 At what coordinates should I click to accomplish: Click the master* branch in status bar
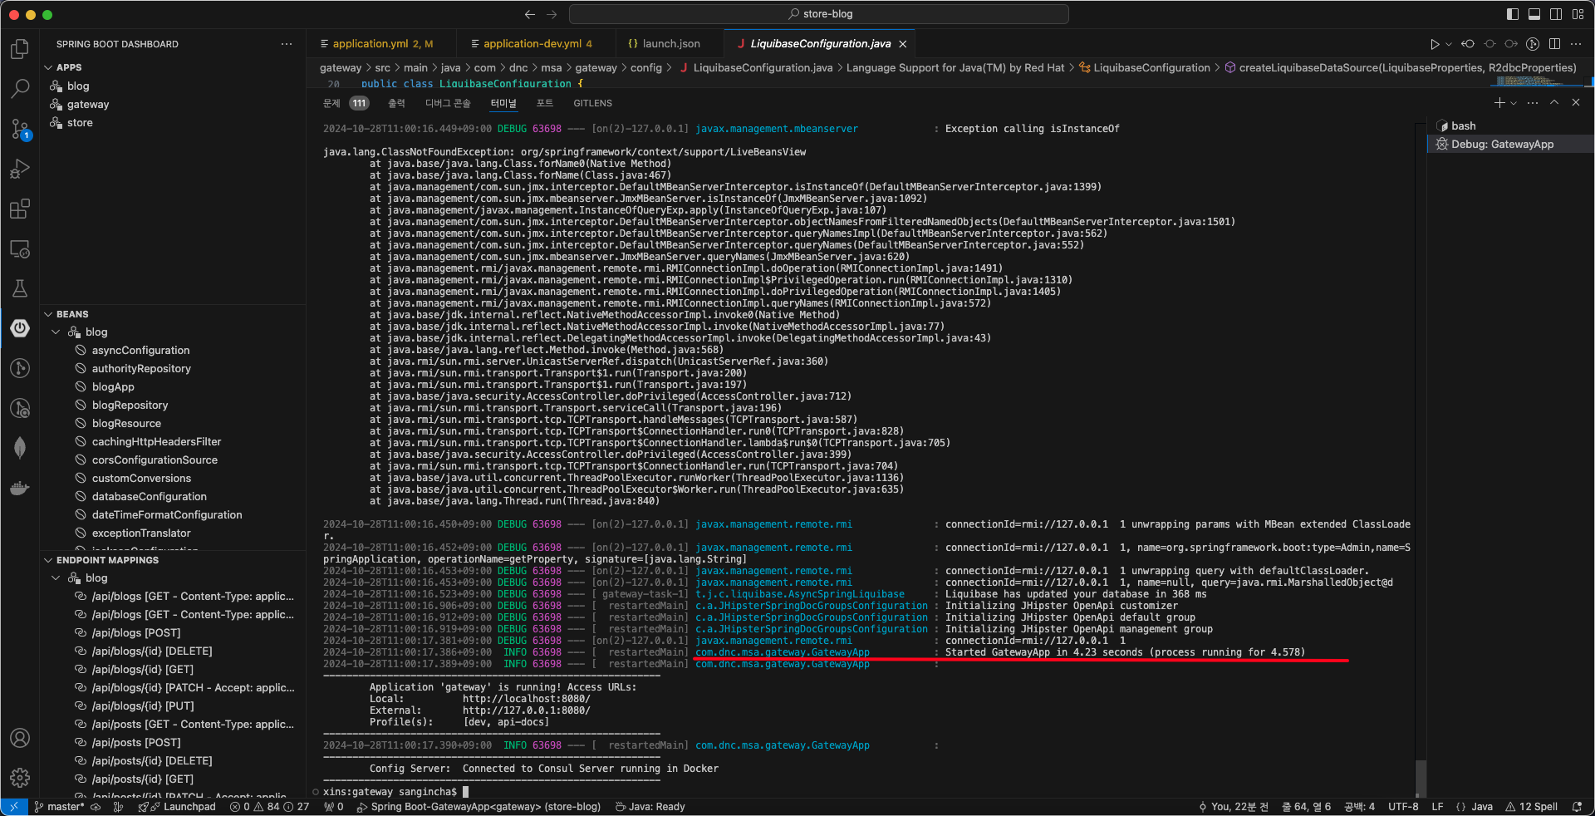click(58, 807)
